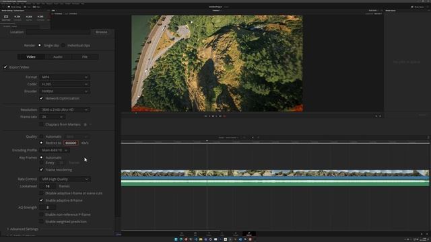The height and width of the screenshot is (242, 431).
Task: Open the Frame rate dropdown
Action: pyautogui.click(x=52, y=117)
